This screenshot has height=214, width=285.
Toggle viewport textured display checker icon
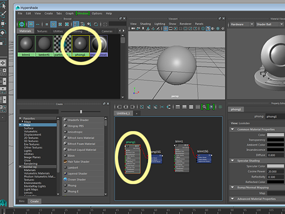223,29
